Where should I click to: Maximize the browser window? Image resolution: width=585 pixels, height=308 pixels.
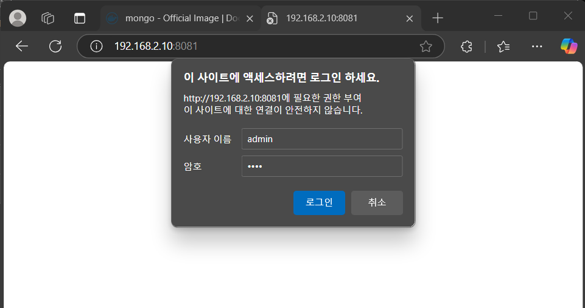[x=533, y=16]
